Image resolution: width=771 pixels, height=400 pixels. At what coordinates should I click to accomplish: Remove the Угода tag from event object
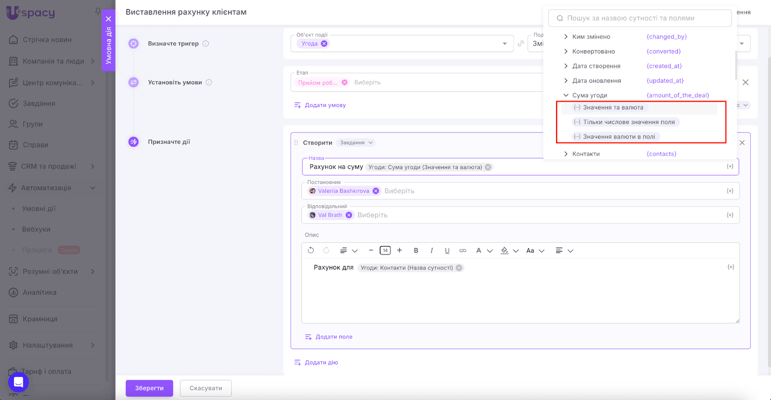324,43
